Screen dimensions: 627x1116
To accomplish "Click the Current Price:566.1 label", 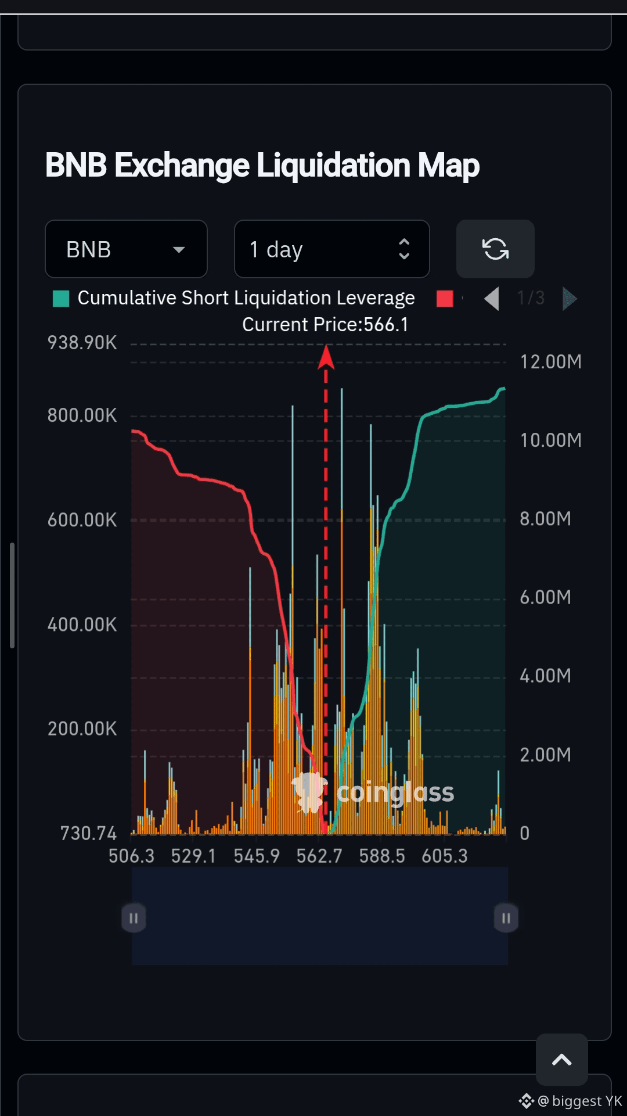I will 325,325.
